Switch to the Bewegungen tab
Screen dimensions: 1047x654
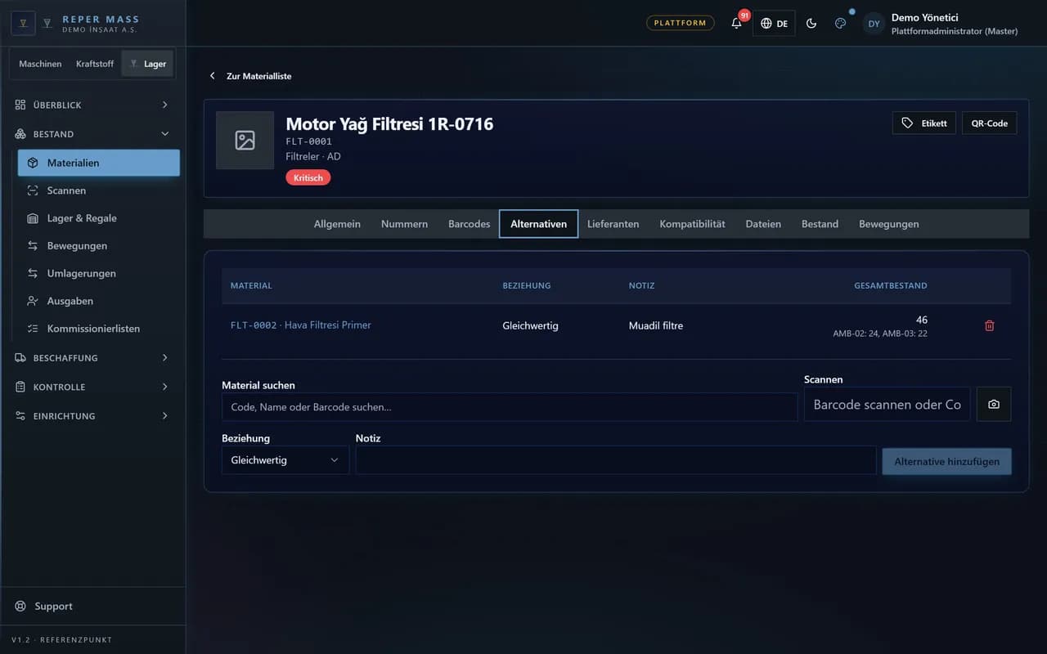point(889,224)
